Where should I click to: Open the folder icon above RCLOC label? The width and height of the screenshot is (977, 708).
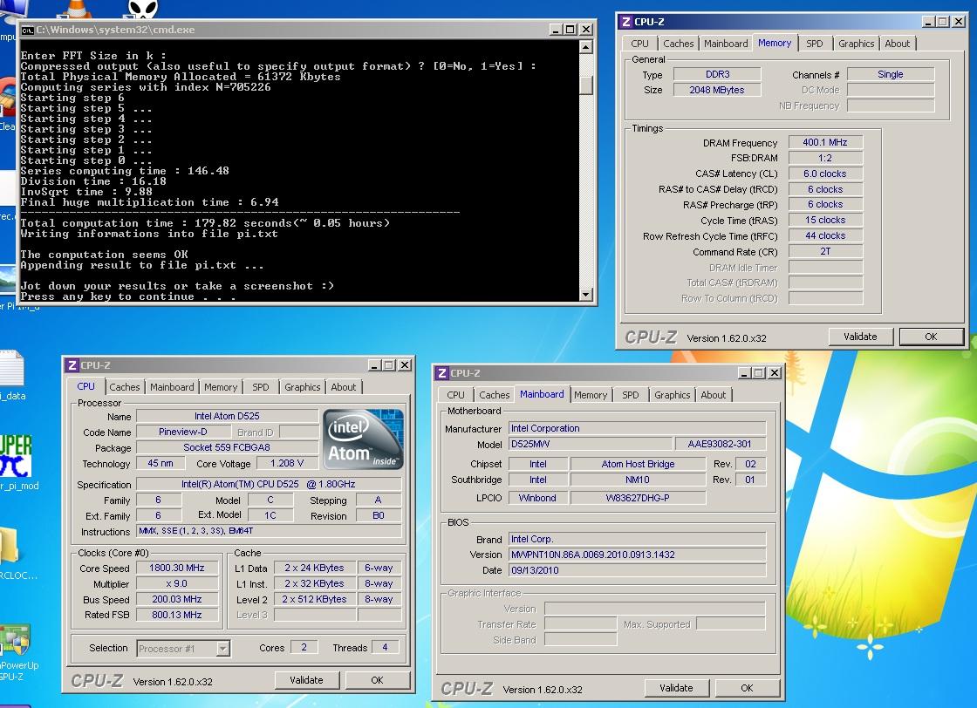(x=10, y=546)
